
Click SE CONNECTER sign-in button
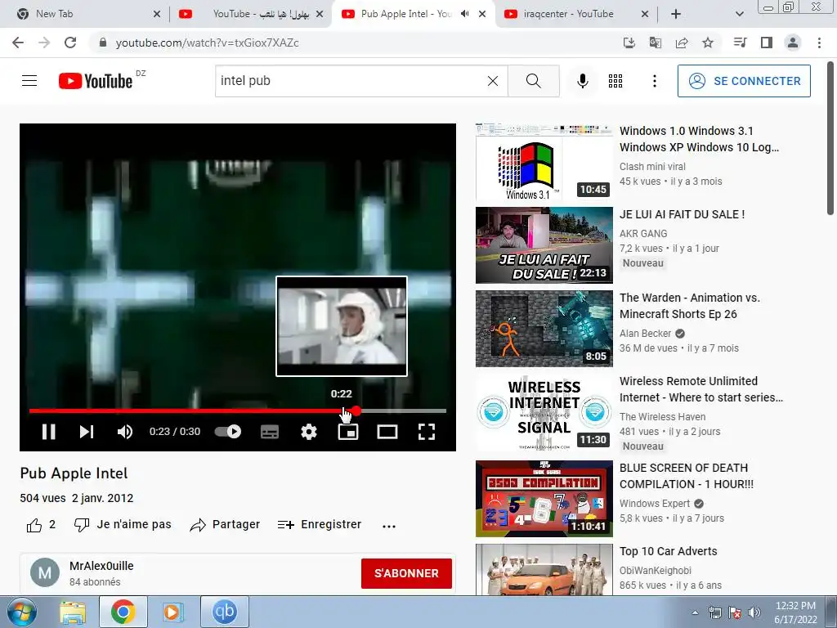pos(744,81)
